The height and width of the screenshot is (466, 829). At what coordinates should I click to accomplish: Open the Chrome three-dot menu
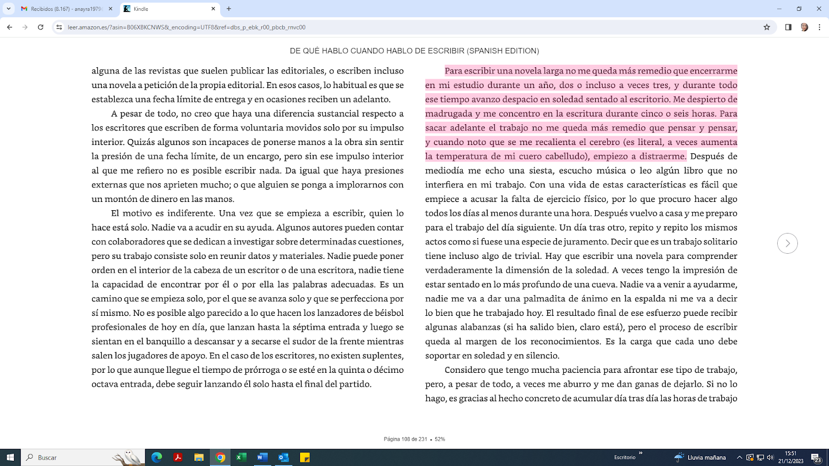pos(819,27)
